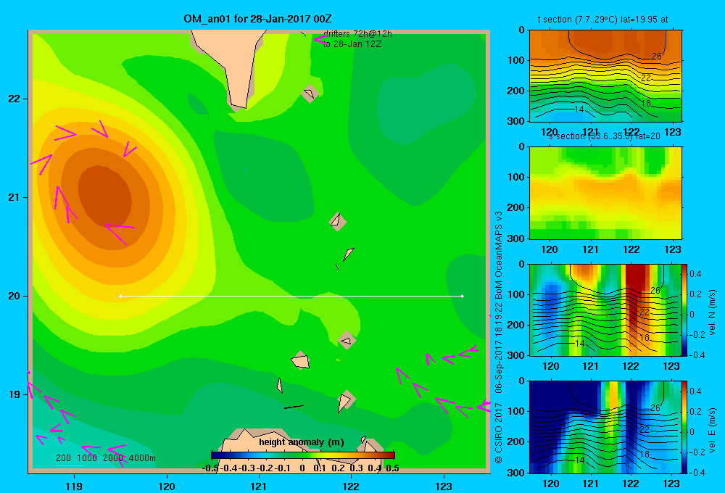Click the bathymetry legend "200 1000 2000 4000m"
This screenshot has width=725, height=493.
coord(106,458)
